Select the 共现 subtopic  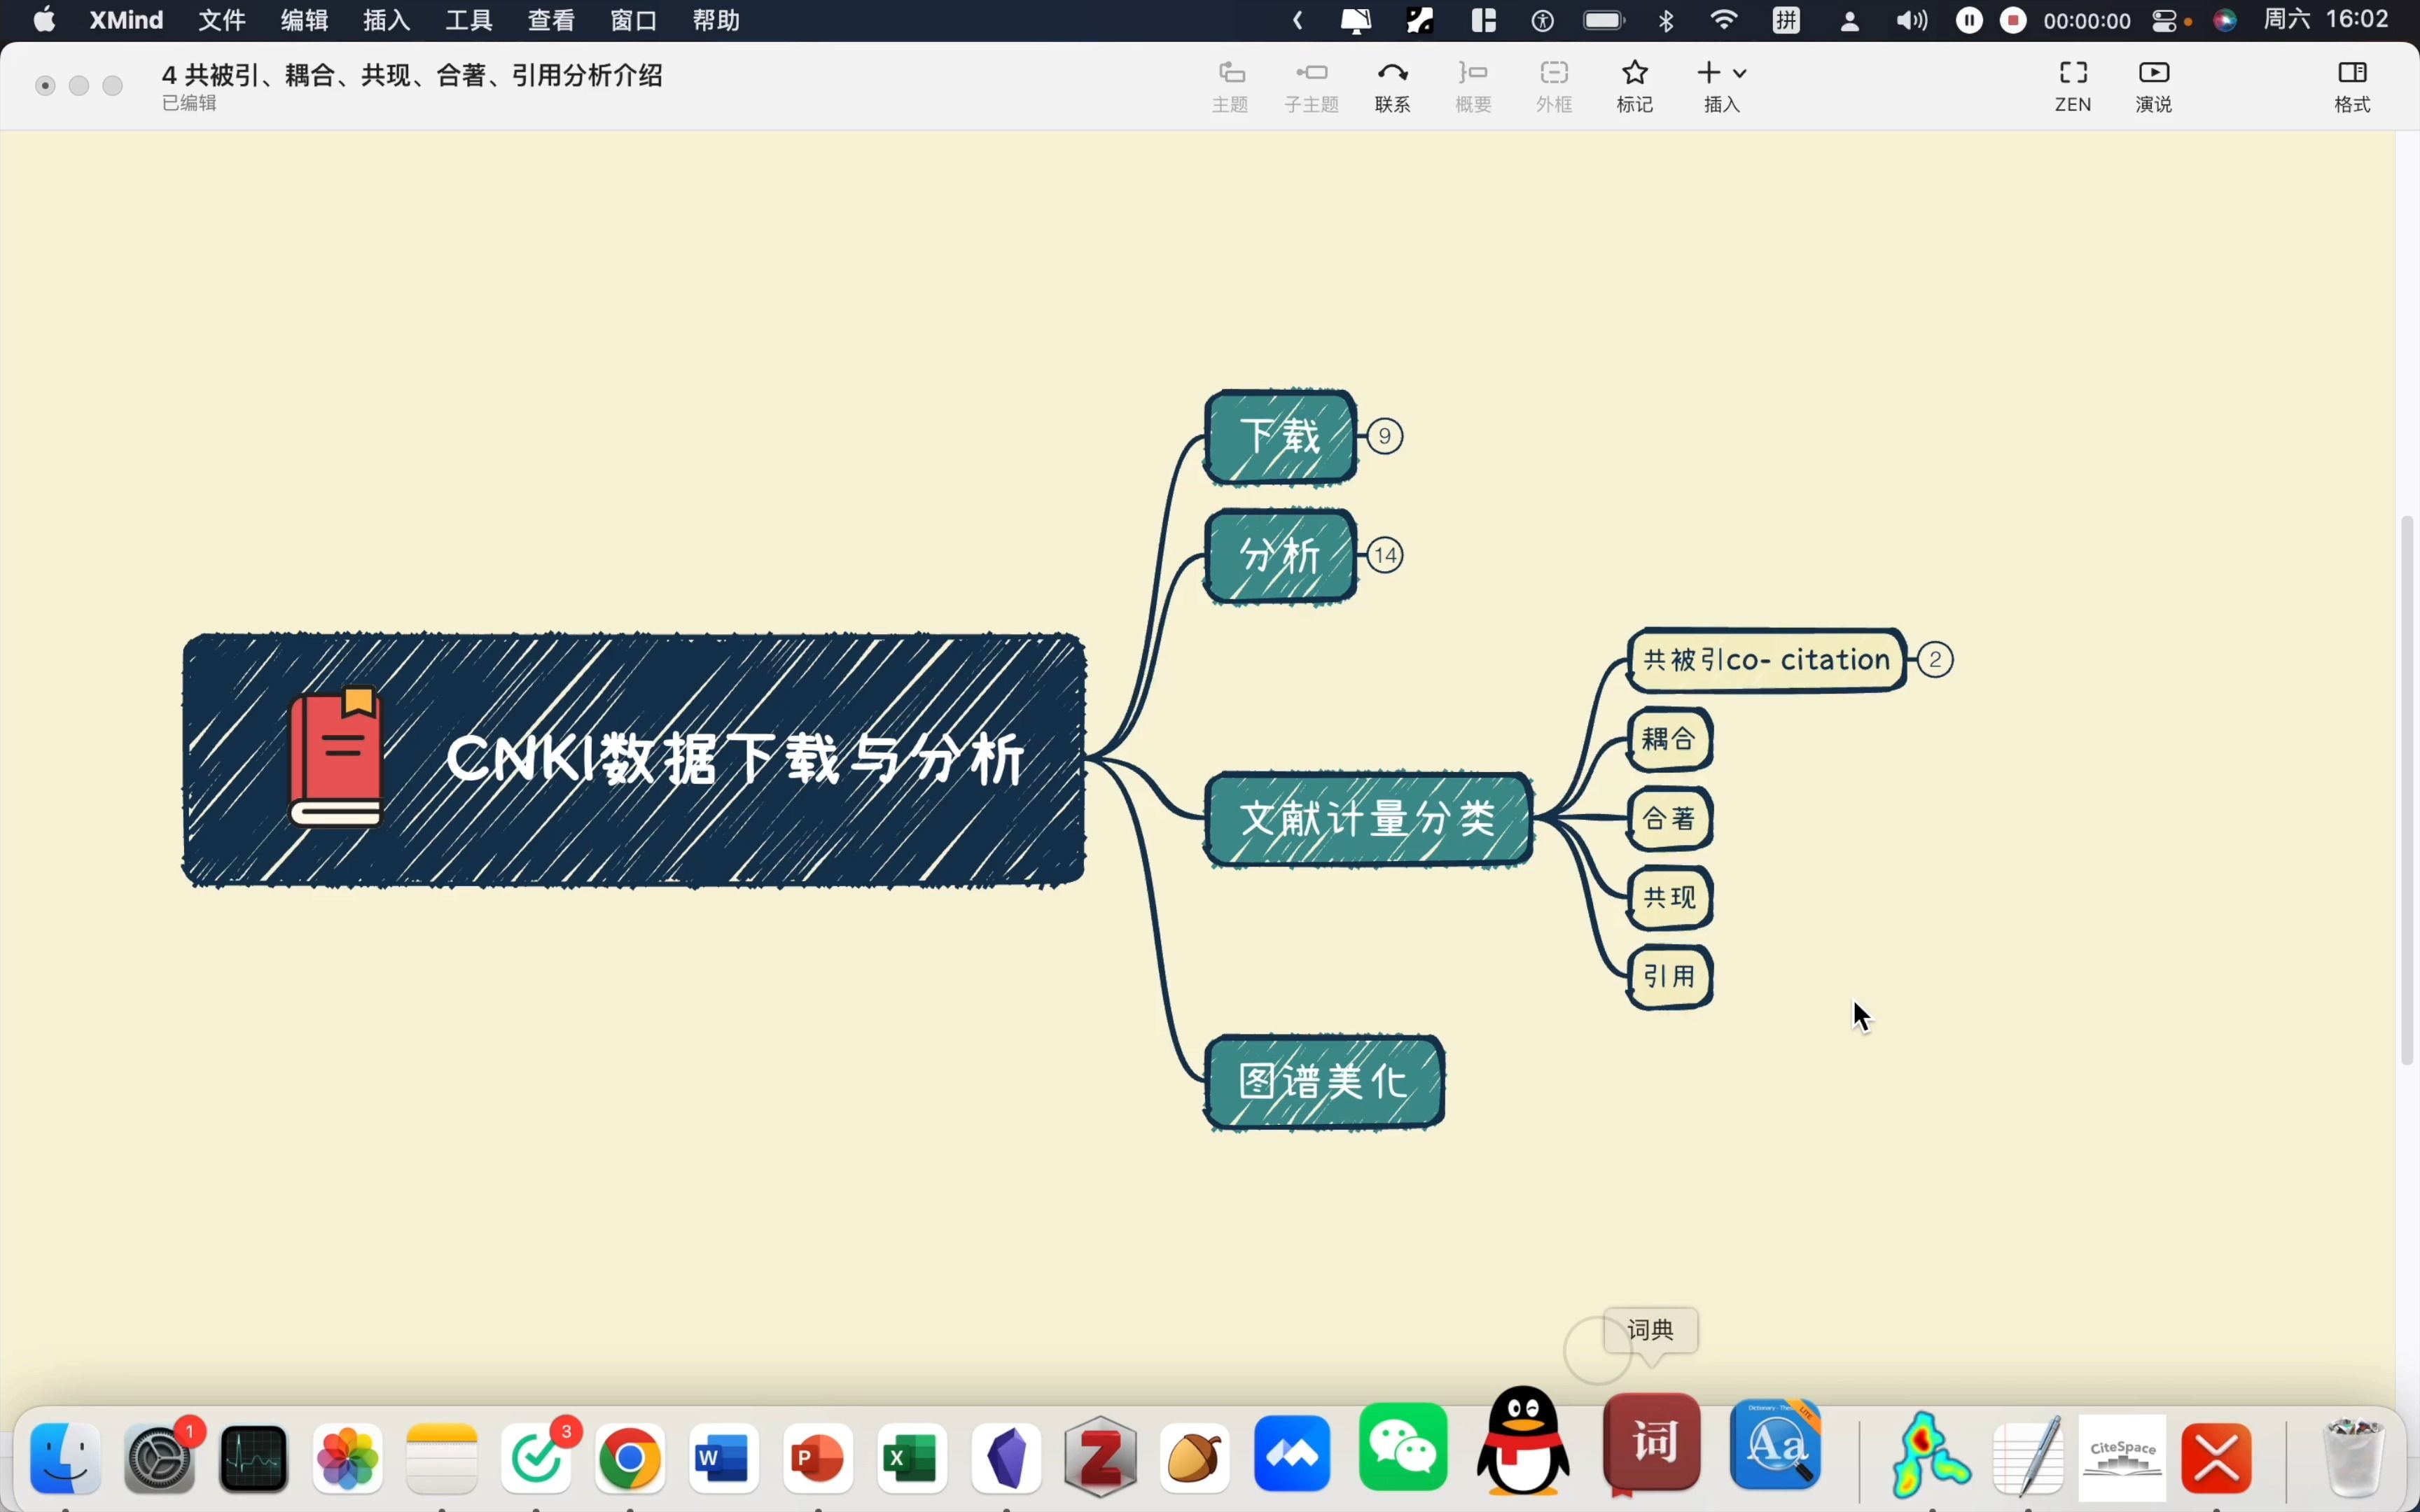1670,898
